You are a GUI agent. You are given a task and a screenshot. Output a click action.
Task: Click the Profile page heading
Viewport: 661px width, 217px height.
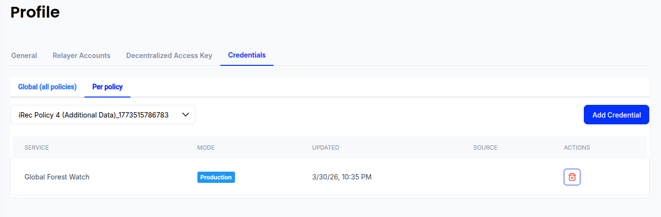pyautogui.click(x=35, y=12)
